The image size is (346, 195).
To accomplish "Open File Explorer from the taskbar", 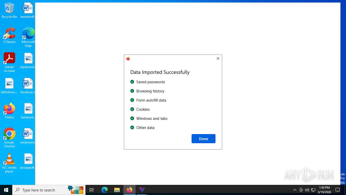I will point(117,190).
